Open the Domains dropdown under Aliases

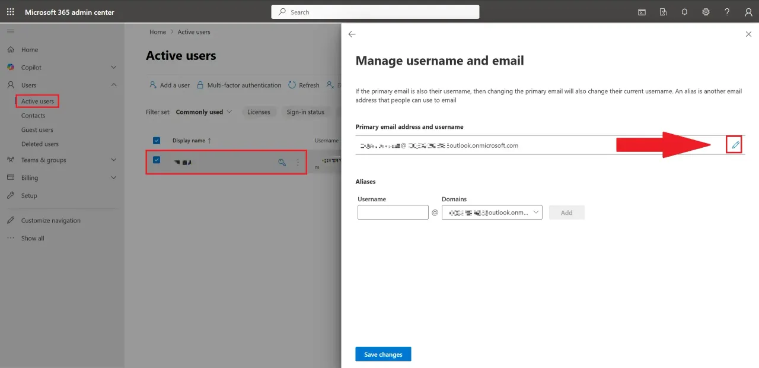click(x=492, y=212)
